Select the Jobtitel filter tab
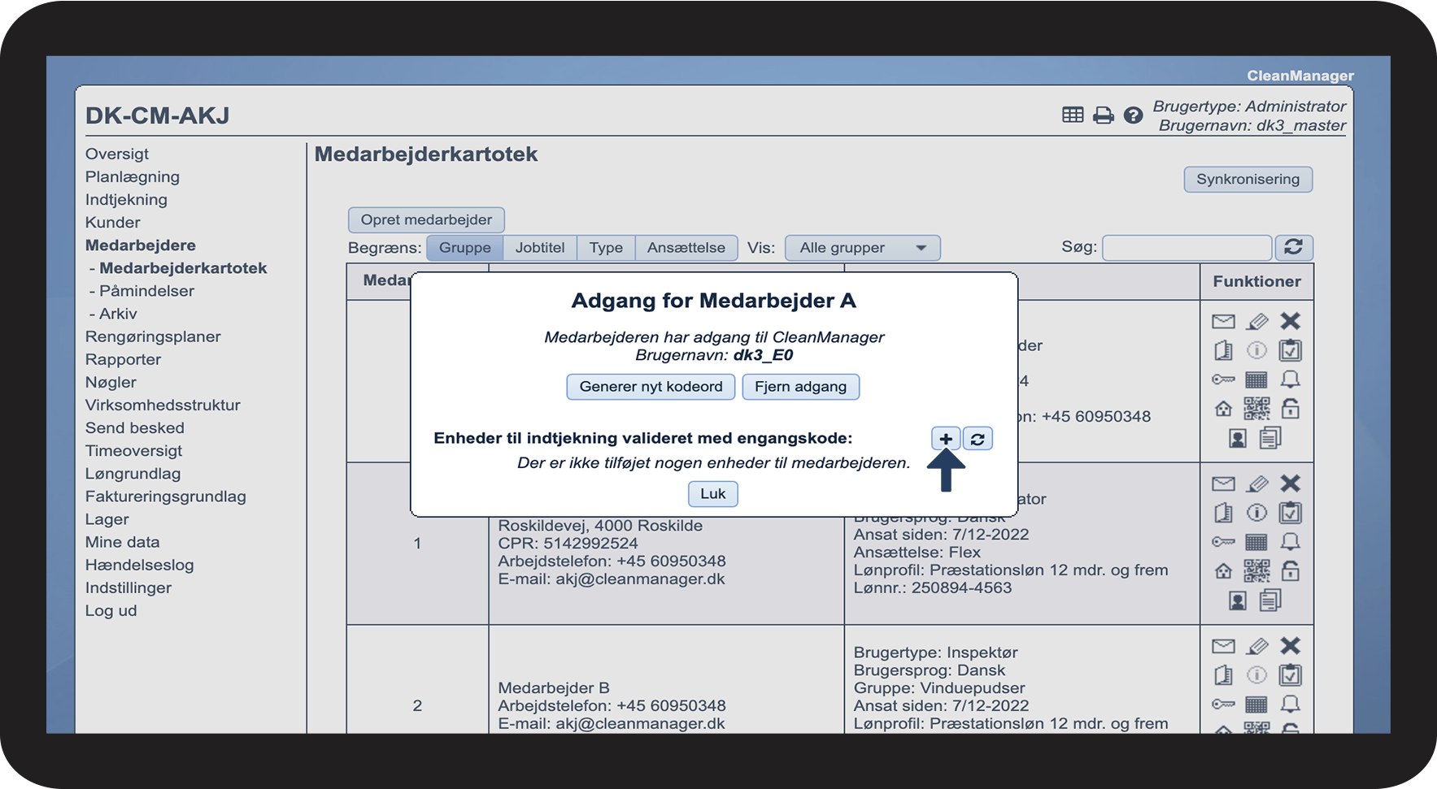1437x789 pixels. 540,248
